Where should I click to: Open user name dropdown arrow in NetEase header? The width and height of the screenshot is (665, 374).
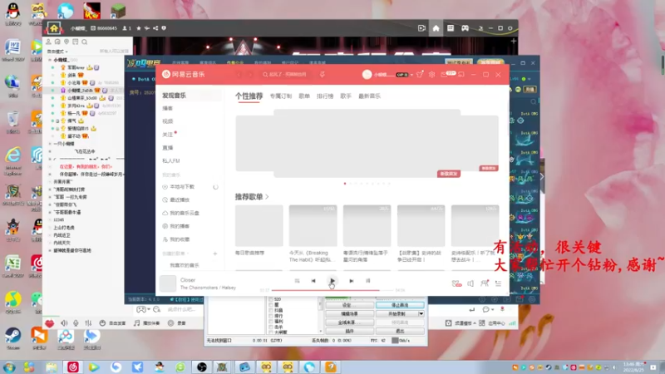(411, 75)
